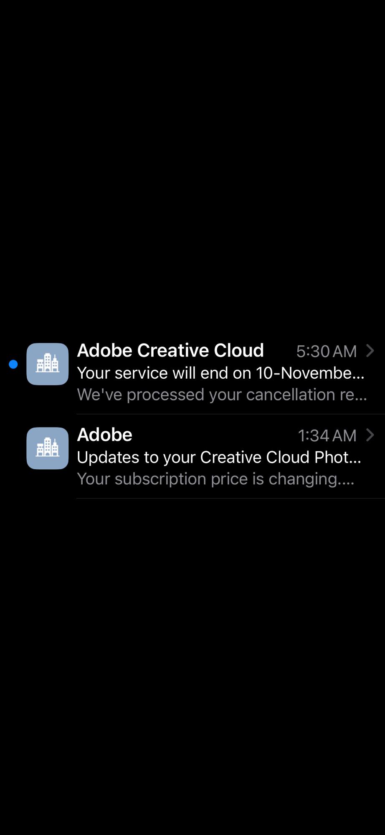
Task: Click the avatar icon of the 1:34 AM Adobe email
Action: coord(48,448)
